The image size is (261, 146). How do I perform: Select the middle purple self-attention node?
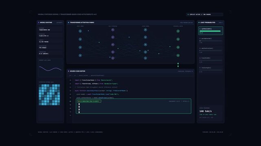tap(113, 45)
